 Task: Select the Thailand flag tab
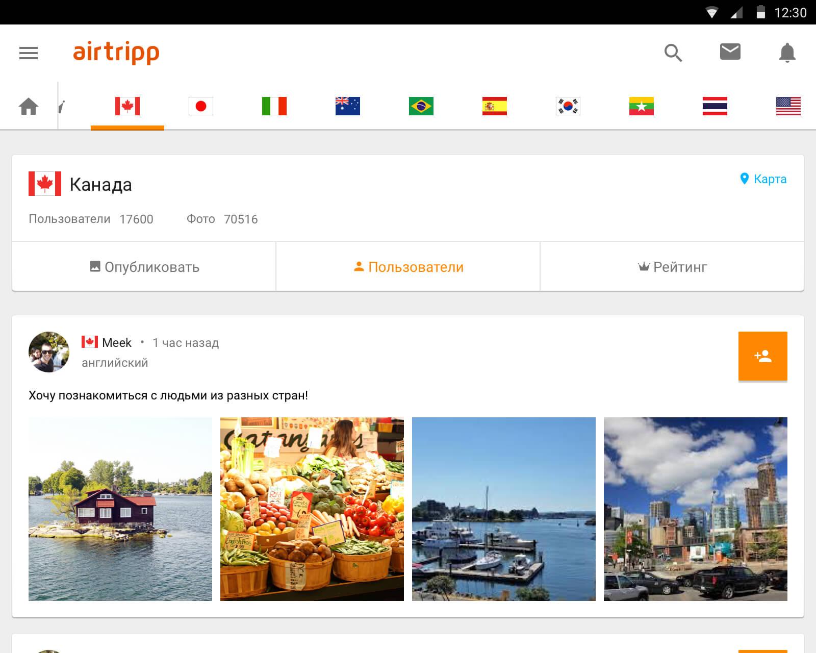[715, 106]
